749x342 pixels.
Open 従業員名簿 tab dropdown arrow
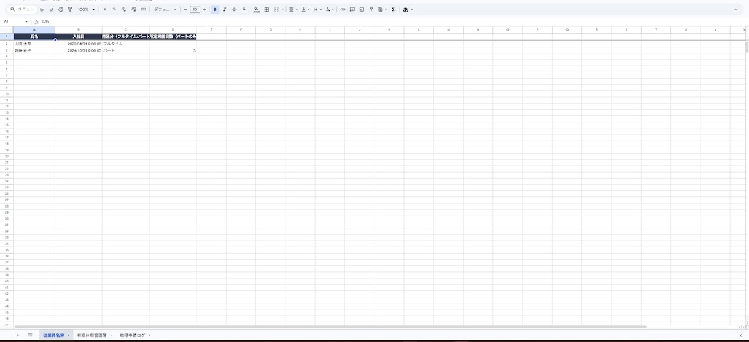coord(68,335)
